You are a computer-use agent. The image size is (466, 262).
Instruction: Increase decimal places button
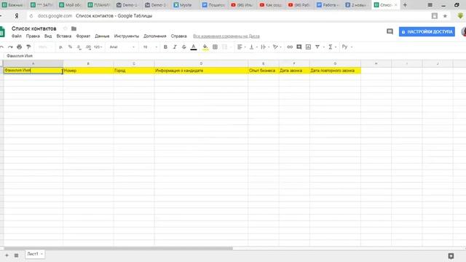click(88, 47)
